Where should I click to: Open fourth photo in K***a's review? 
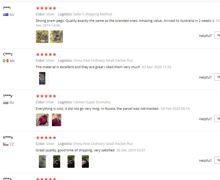point(85,162)
